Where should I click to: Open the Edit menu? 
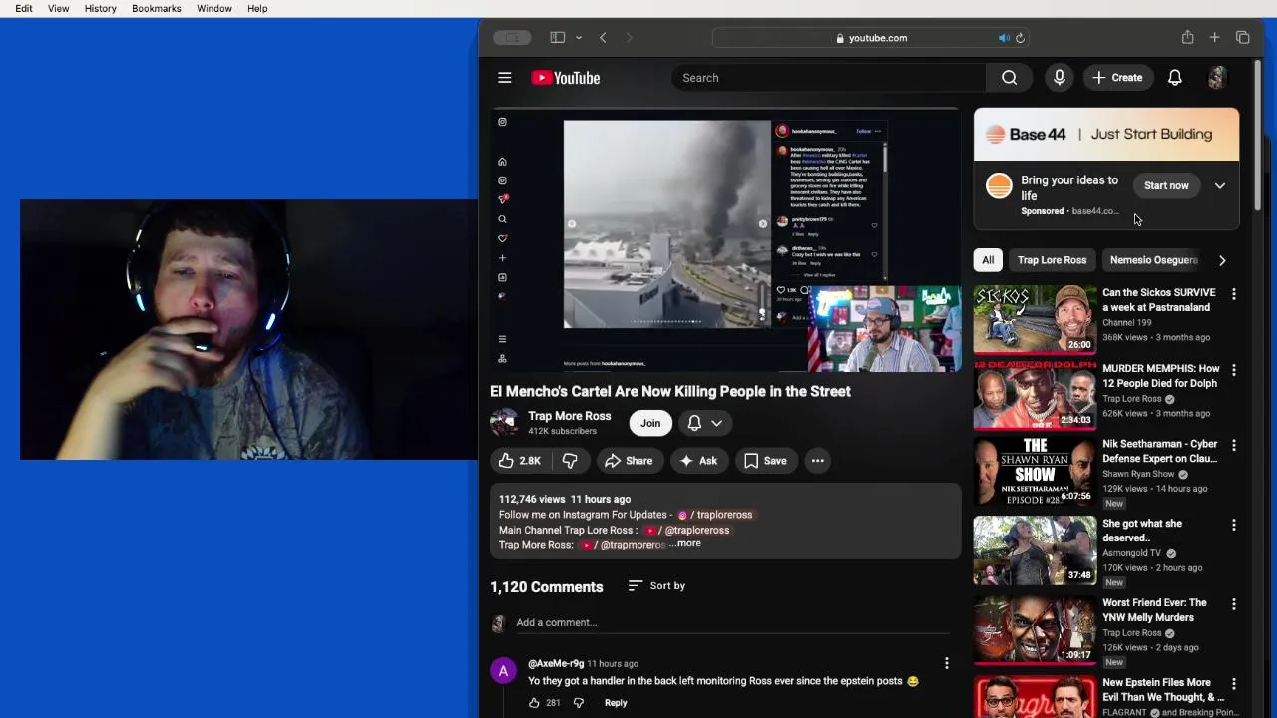pos(24,8)
